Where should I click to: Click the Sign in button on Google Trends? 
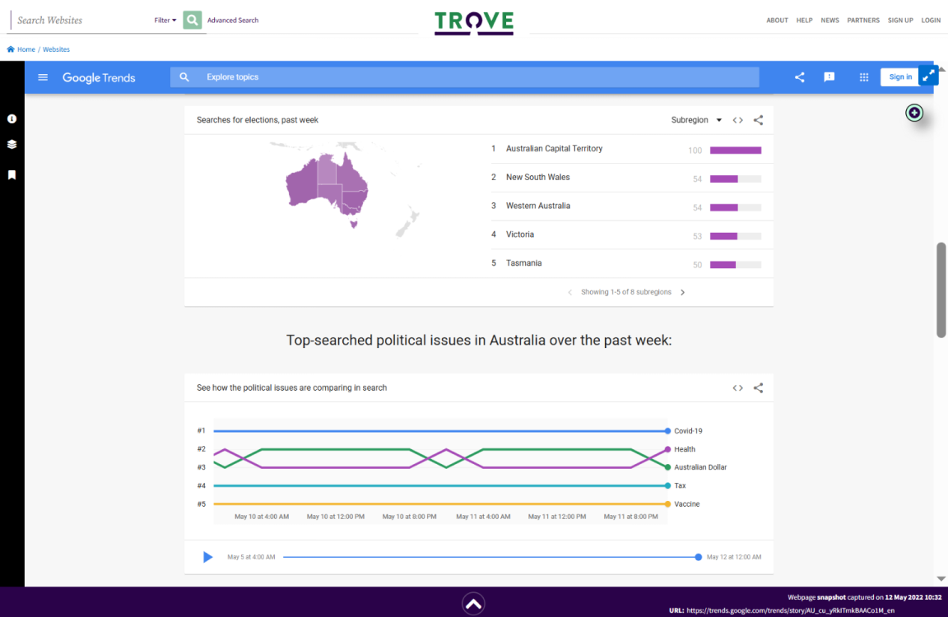[x=899, y=77]
